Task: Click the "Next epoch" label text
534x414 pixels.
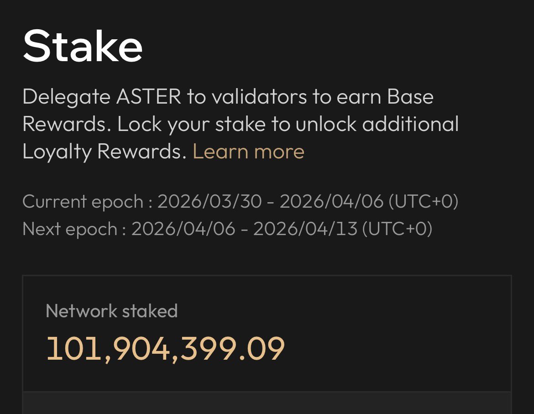Action: (70, 229)
